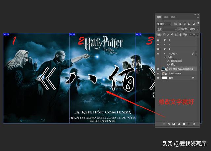Screen dimensions: 211x151
Task: Toggle visibility of 描边 stroke effect
Action: 168,65
